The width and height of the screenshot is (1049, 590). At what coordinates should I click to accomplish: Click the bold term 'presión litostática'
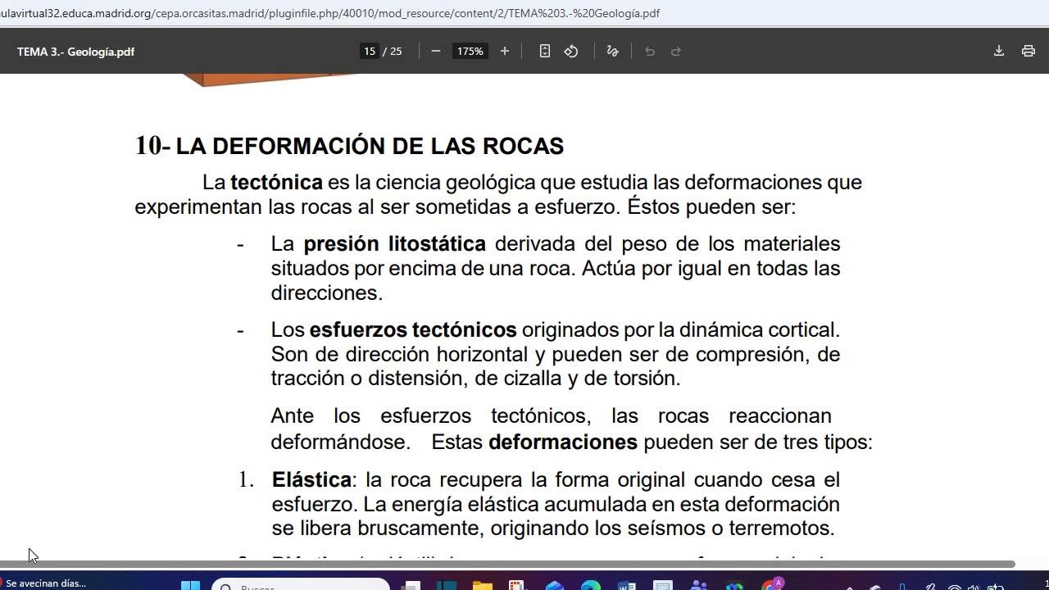click(394, 244)
